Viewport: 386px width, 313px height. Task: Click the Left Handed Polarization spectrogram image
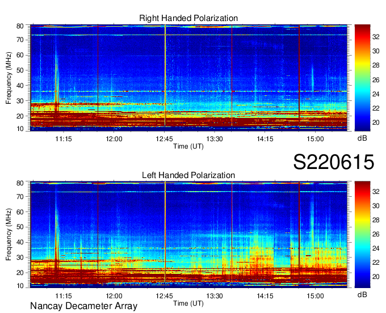pos(188,235)
